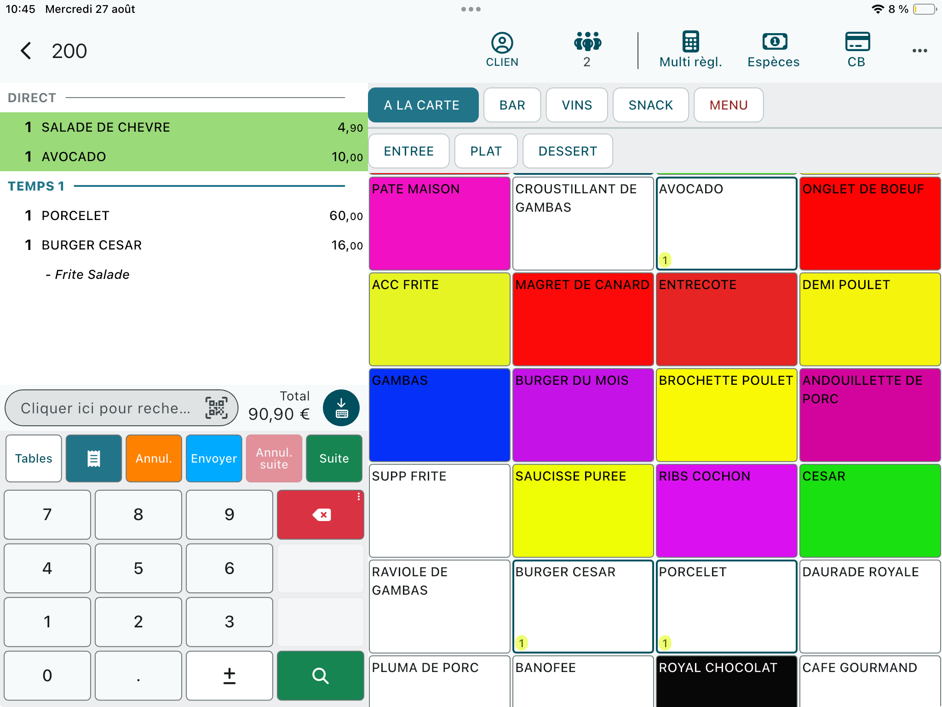Add PATE MAISON to the order
The width and height of the screenshot is (942, 707).
440,224
